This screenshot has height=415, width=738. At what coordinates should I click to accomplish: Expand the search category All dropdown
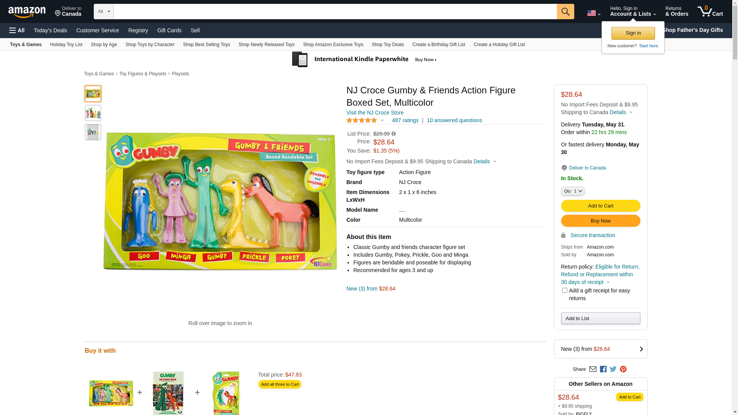coord(103,12)
